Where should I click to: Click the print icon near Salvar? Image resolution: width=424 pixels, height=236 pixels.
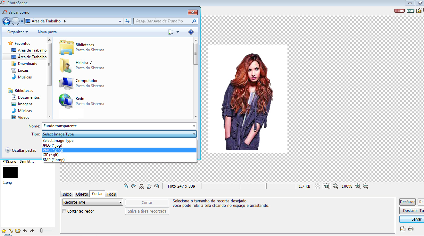pyautogui.click(x=411, y=229)
